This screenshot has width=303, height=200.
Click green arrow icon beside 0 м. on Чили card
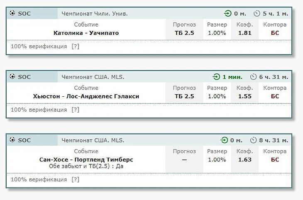click(x=228, y=14)
